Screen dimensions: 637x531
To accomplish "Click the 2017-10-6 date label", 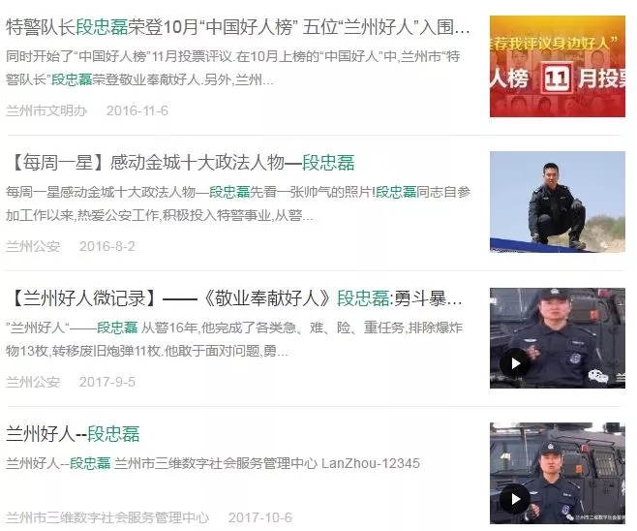I will coord(260,517).
